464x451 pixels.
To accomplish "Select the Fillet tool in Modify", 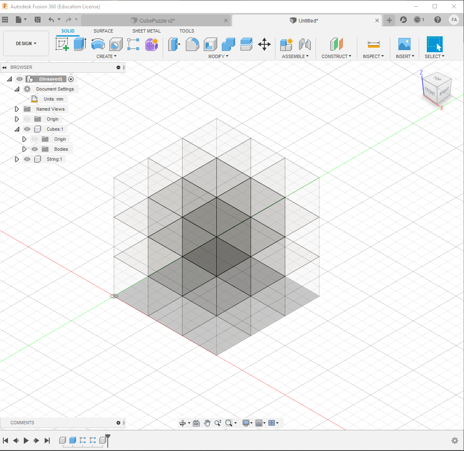I will pos(192,44).
